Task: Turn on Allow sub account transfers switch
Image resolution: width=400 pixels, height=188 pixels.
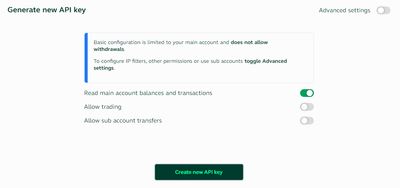Action: pyautogui.click(x=307, y=121)
